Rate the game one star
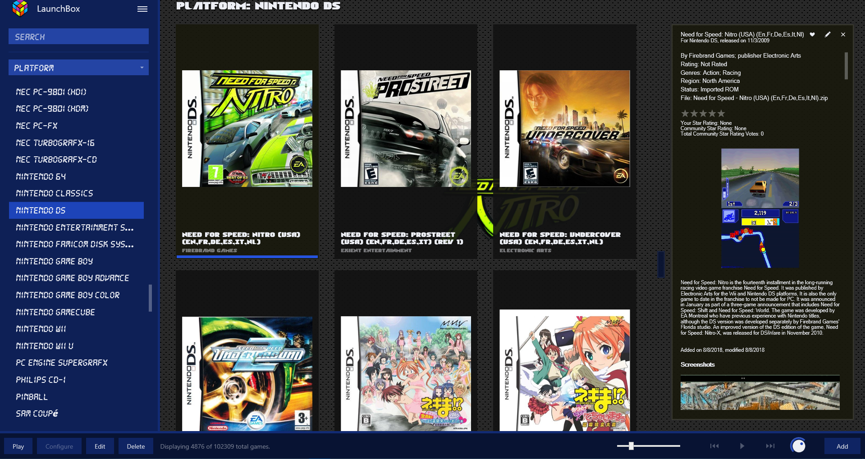Viewport: 865px width, 459px height. 685,114
